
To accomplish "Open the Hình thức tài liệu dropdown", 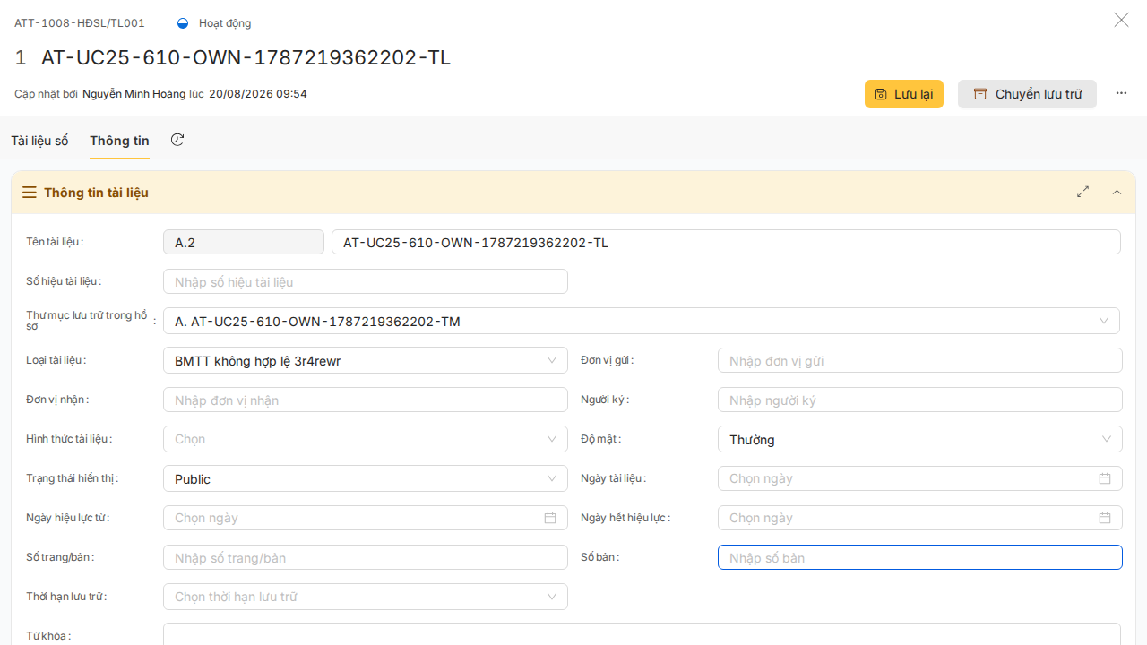I will coord(366,439).
